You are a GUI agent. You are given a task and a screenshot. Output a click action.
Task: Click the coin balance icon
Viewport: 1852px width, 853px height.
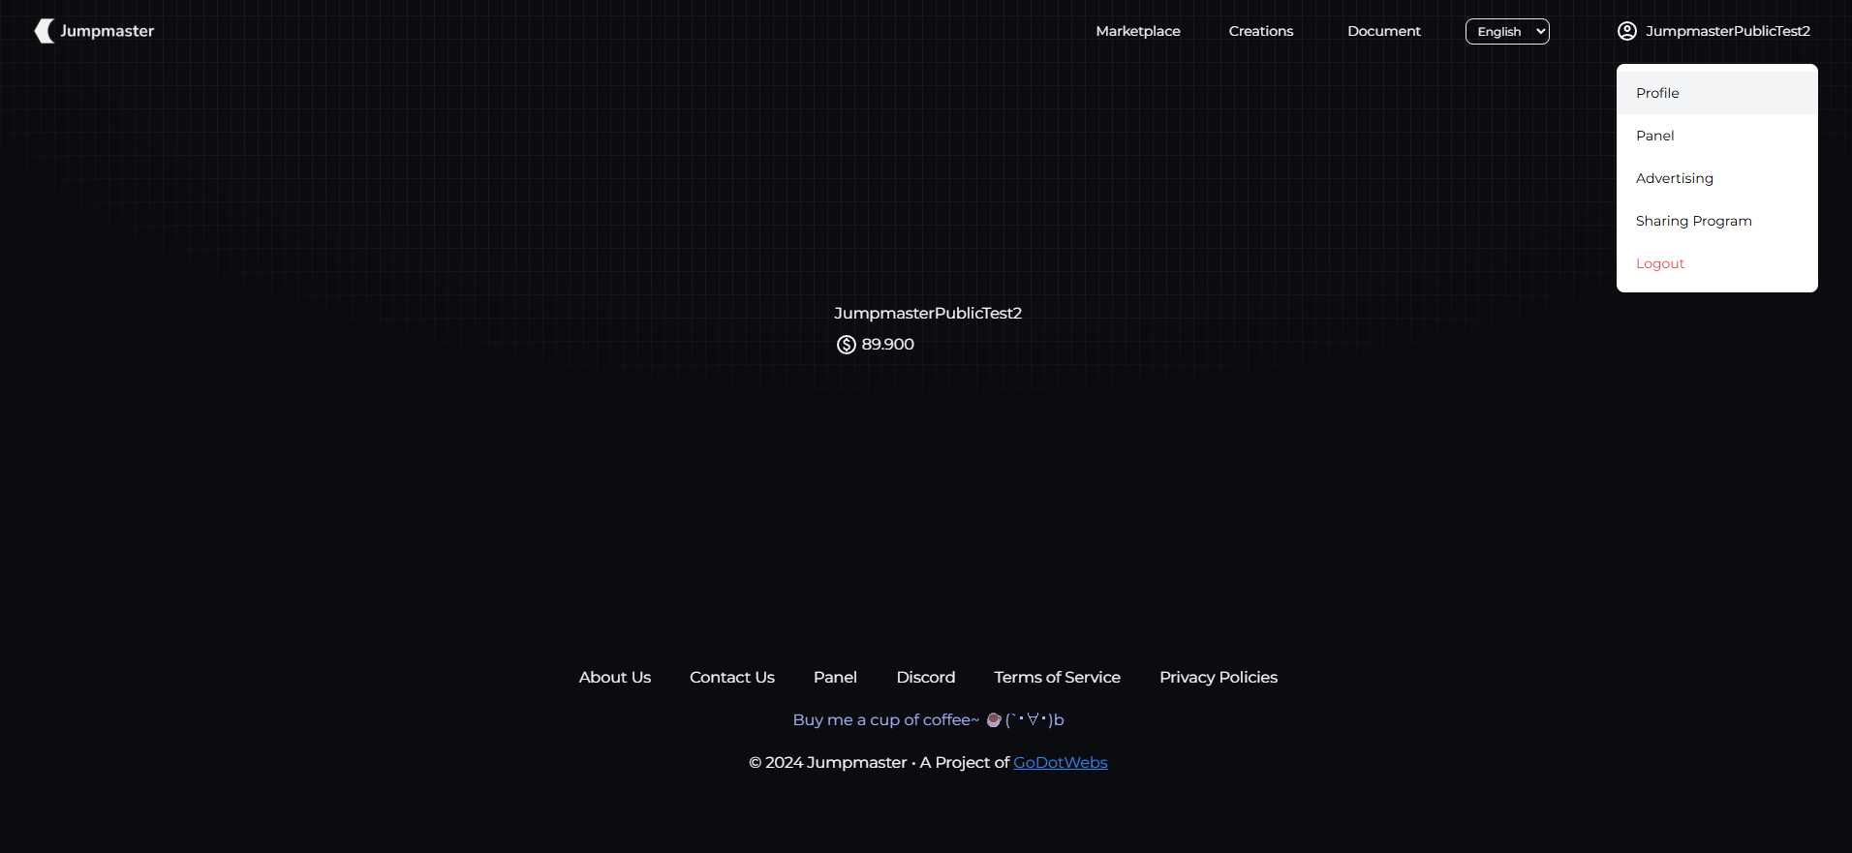click(x=847, y=345)
